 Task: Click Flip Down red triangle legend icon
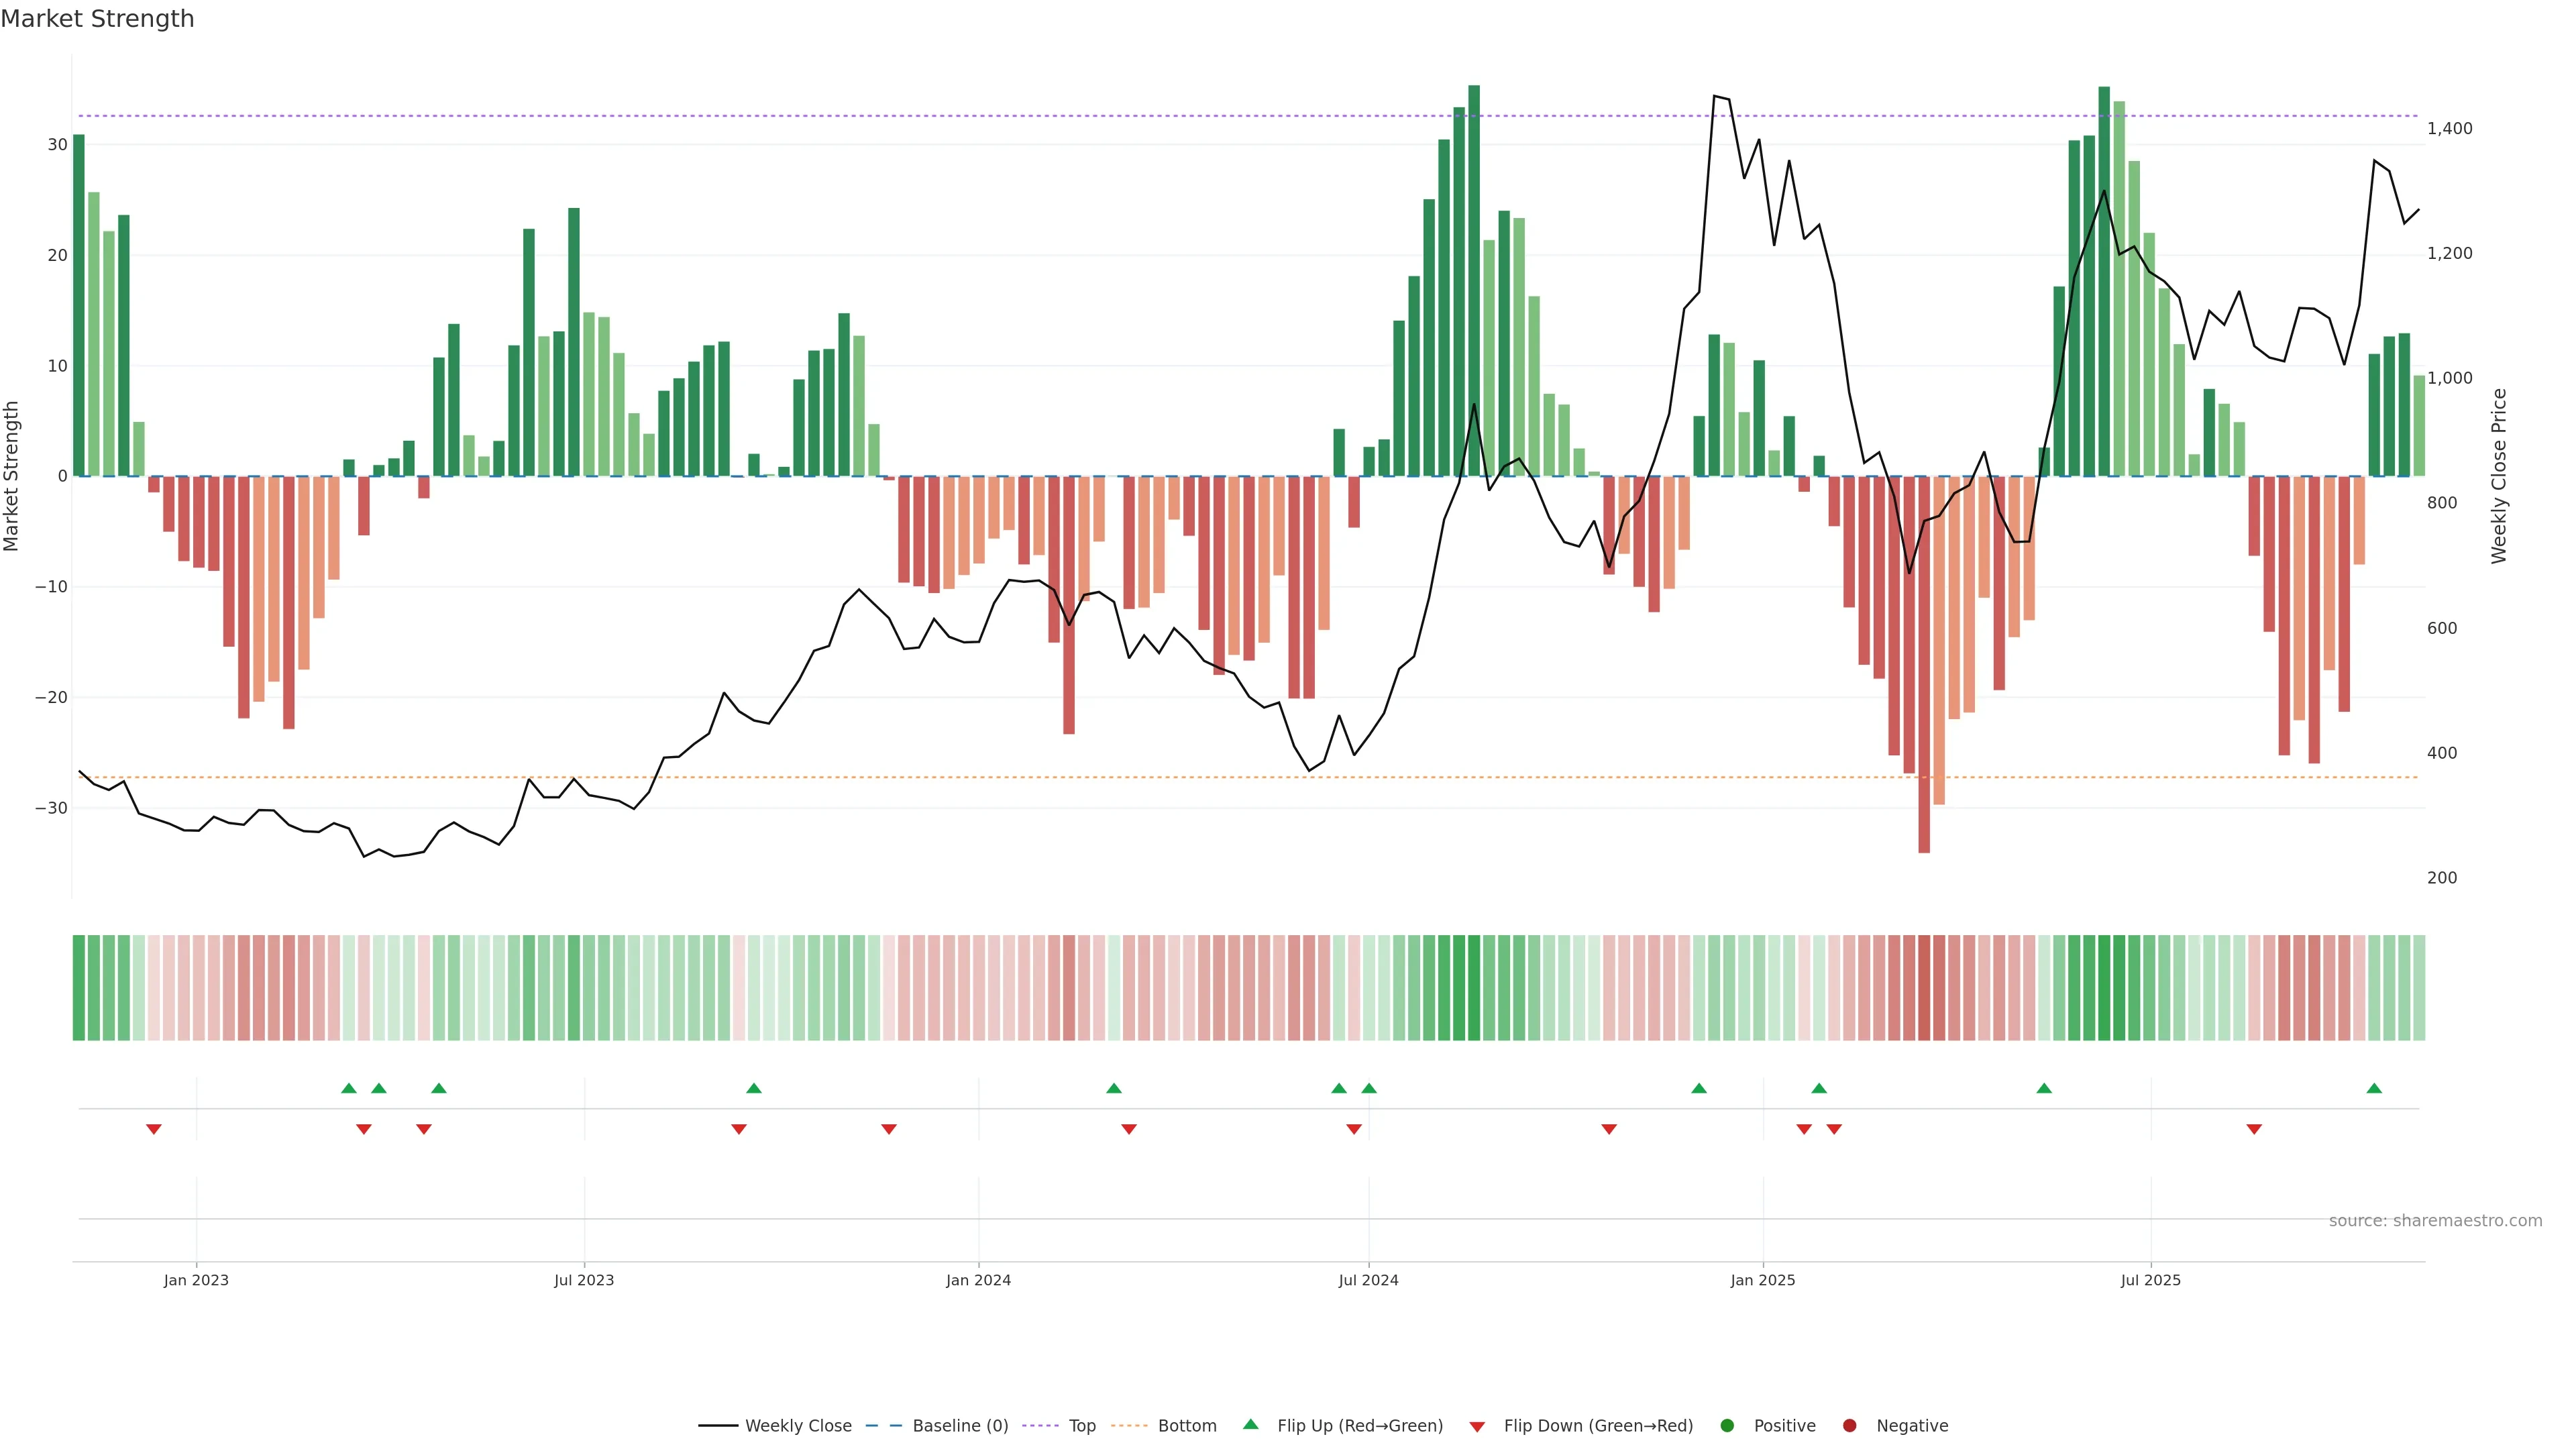coord(1477,1426)
